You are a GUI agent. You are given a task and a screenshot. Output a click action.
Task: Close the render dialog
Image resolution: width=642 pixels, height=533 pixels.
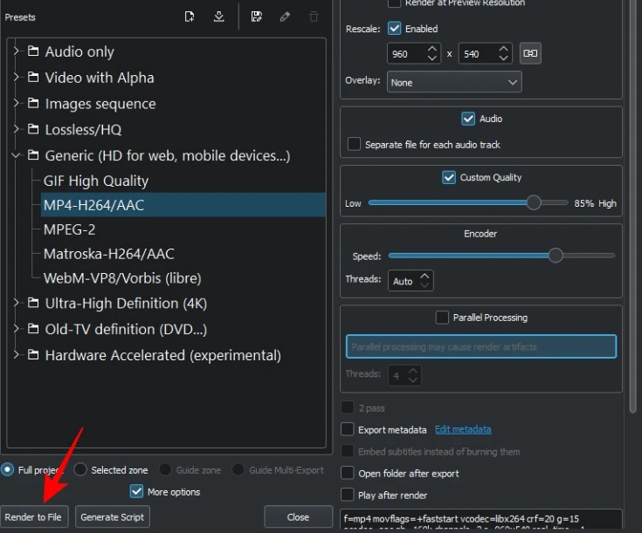click(x=298, y=517)
